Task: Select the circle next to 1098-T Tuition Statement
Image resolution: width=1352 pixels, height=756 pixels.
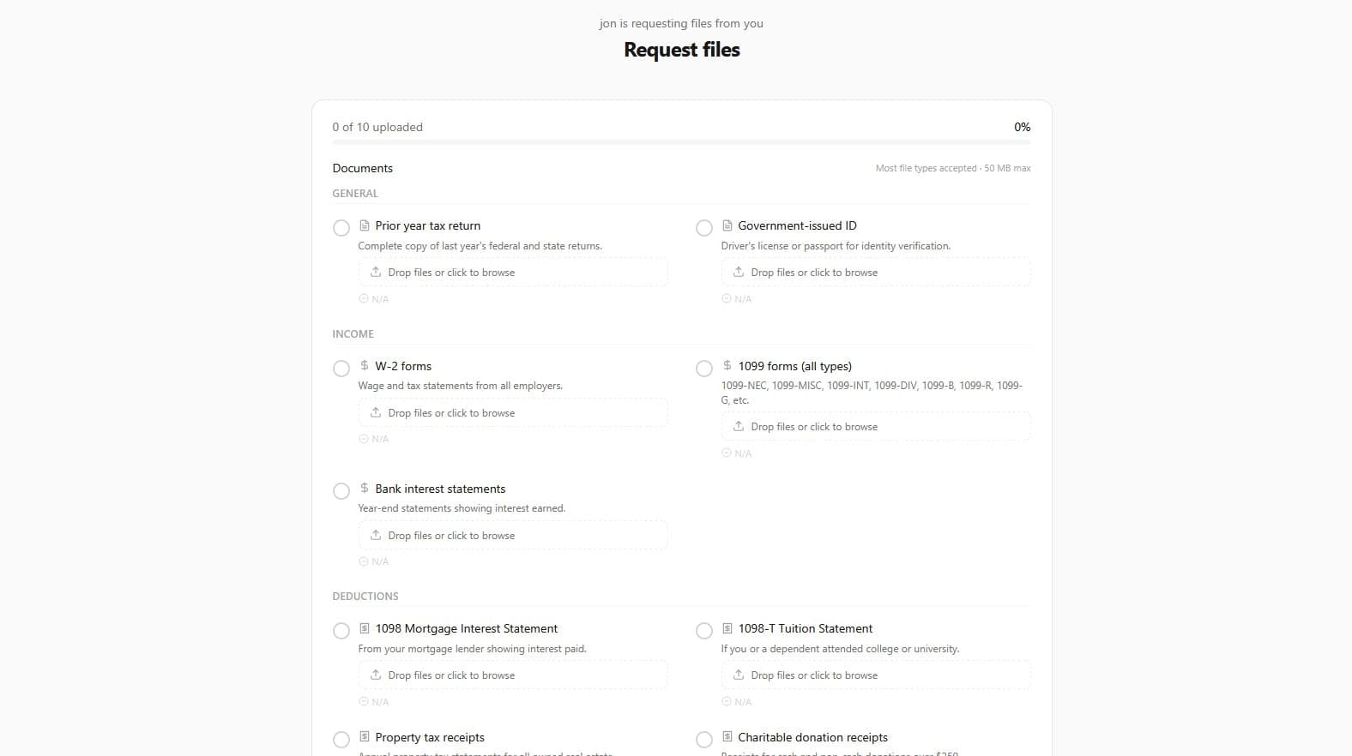Action: tap(704, 631)
